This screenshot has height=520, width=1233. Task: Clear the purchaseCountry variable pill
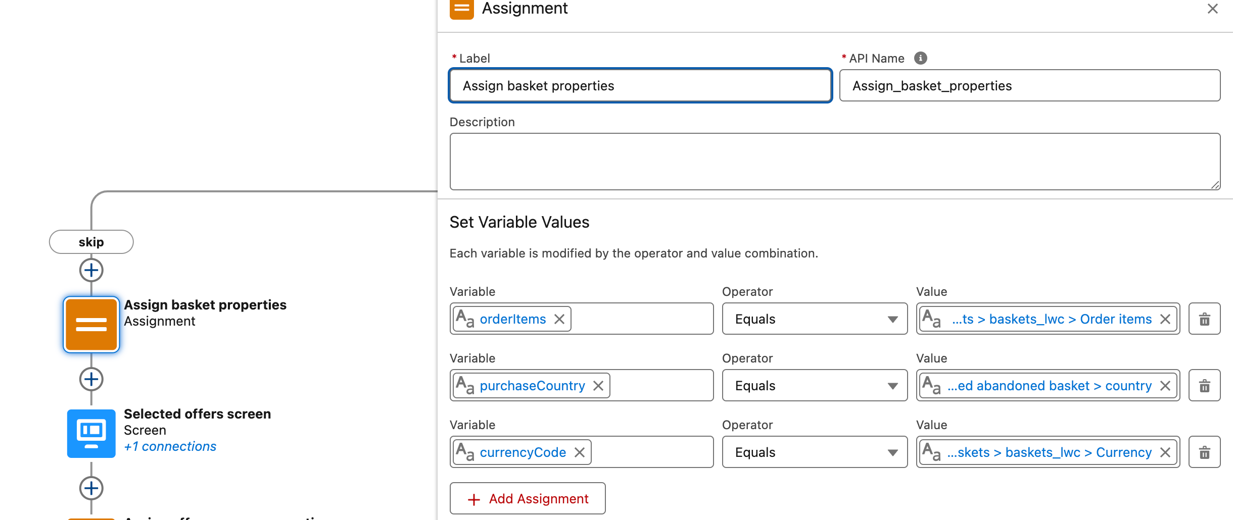pos(598,386)
